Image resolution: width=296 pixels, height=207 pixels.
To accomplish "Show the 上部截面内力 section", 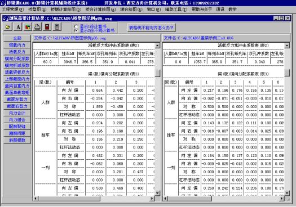I will (x=17, y=79).
